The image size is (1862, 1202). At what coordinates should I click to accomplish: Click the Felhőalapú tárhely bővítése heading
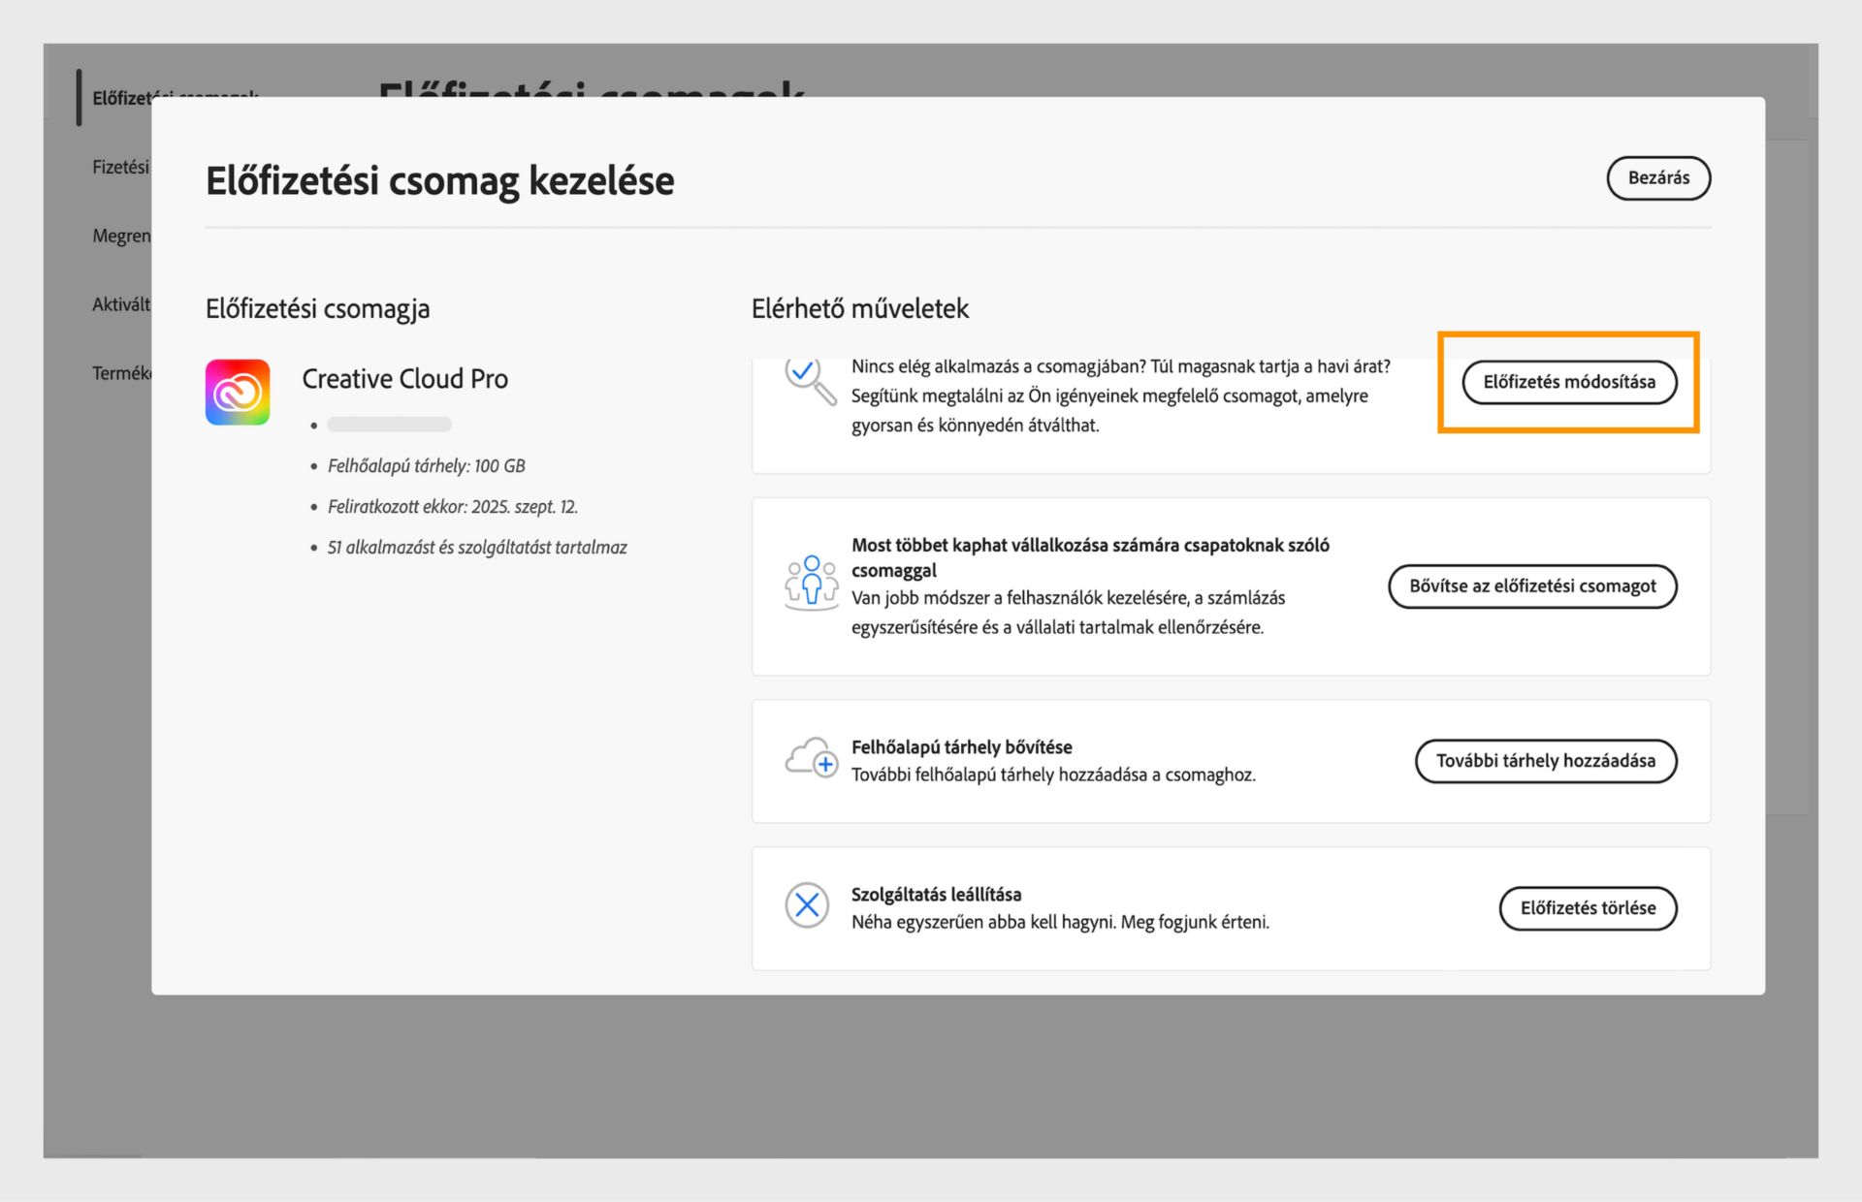tap(961, 747)
